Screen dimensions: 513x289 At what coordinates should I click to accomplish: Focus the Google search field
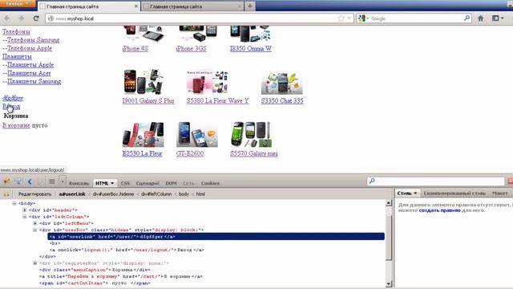click(416, 18)
